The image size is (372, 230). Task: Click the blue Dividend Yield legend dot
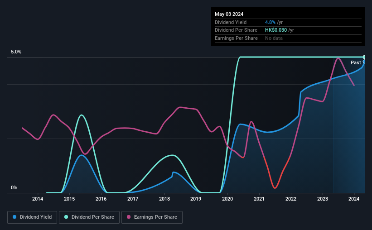click(14, 217)
